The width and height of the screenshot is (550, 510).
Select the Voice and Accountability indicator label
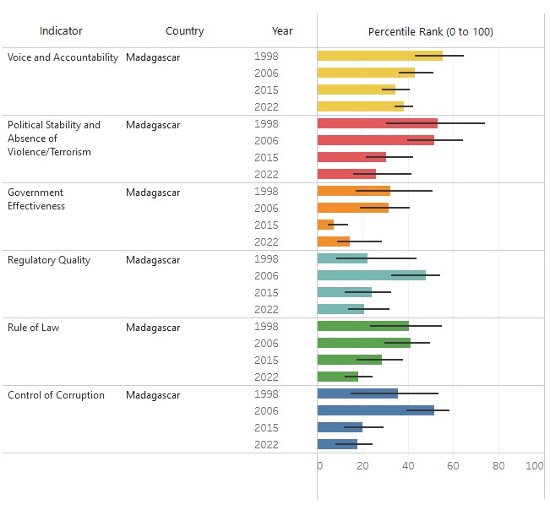63,57
